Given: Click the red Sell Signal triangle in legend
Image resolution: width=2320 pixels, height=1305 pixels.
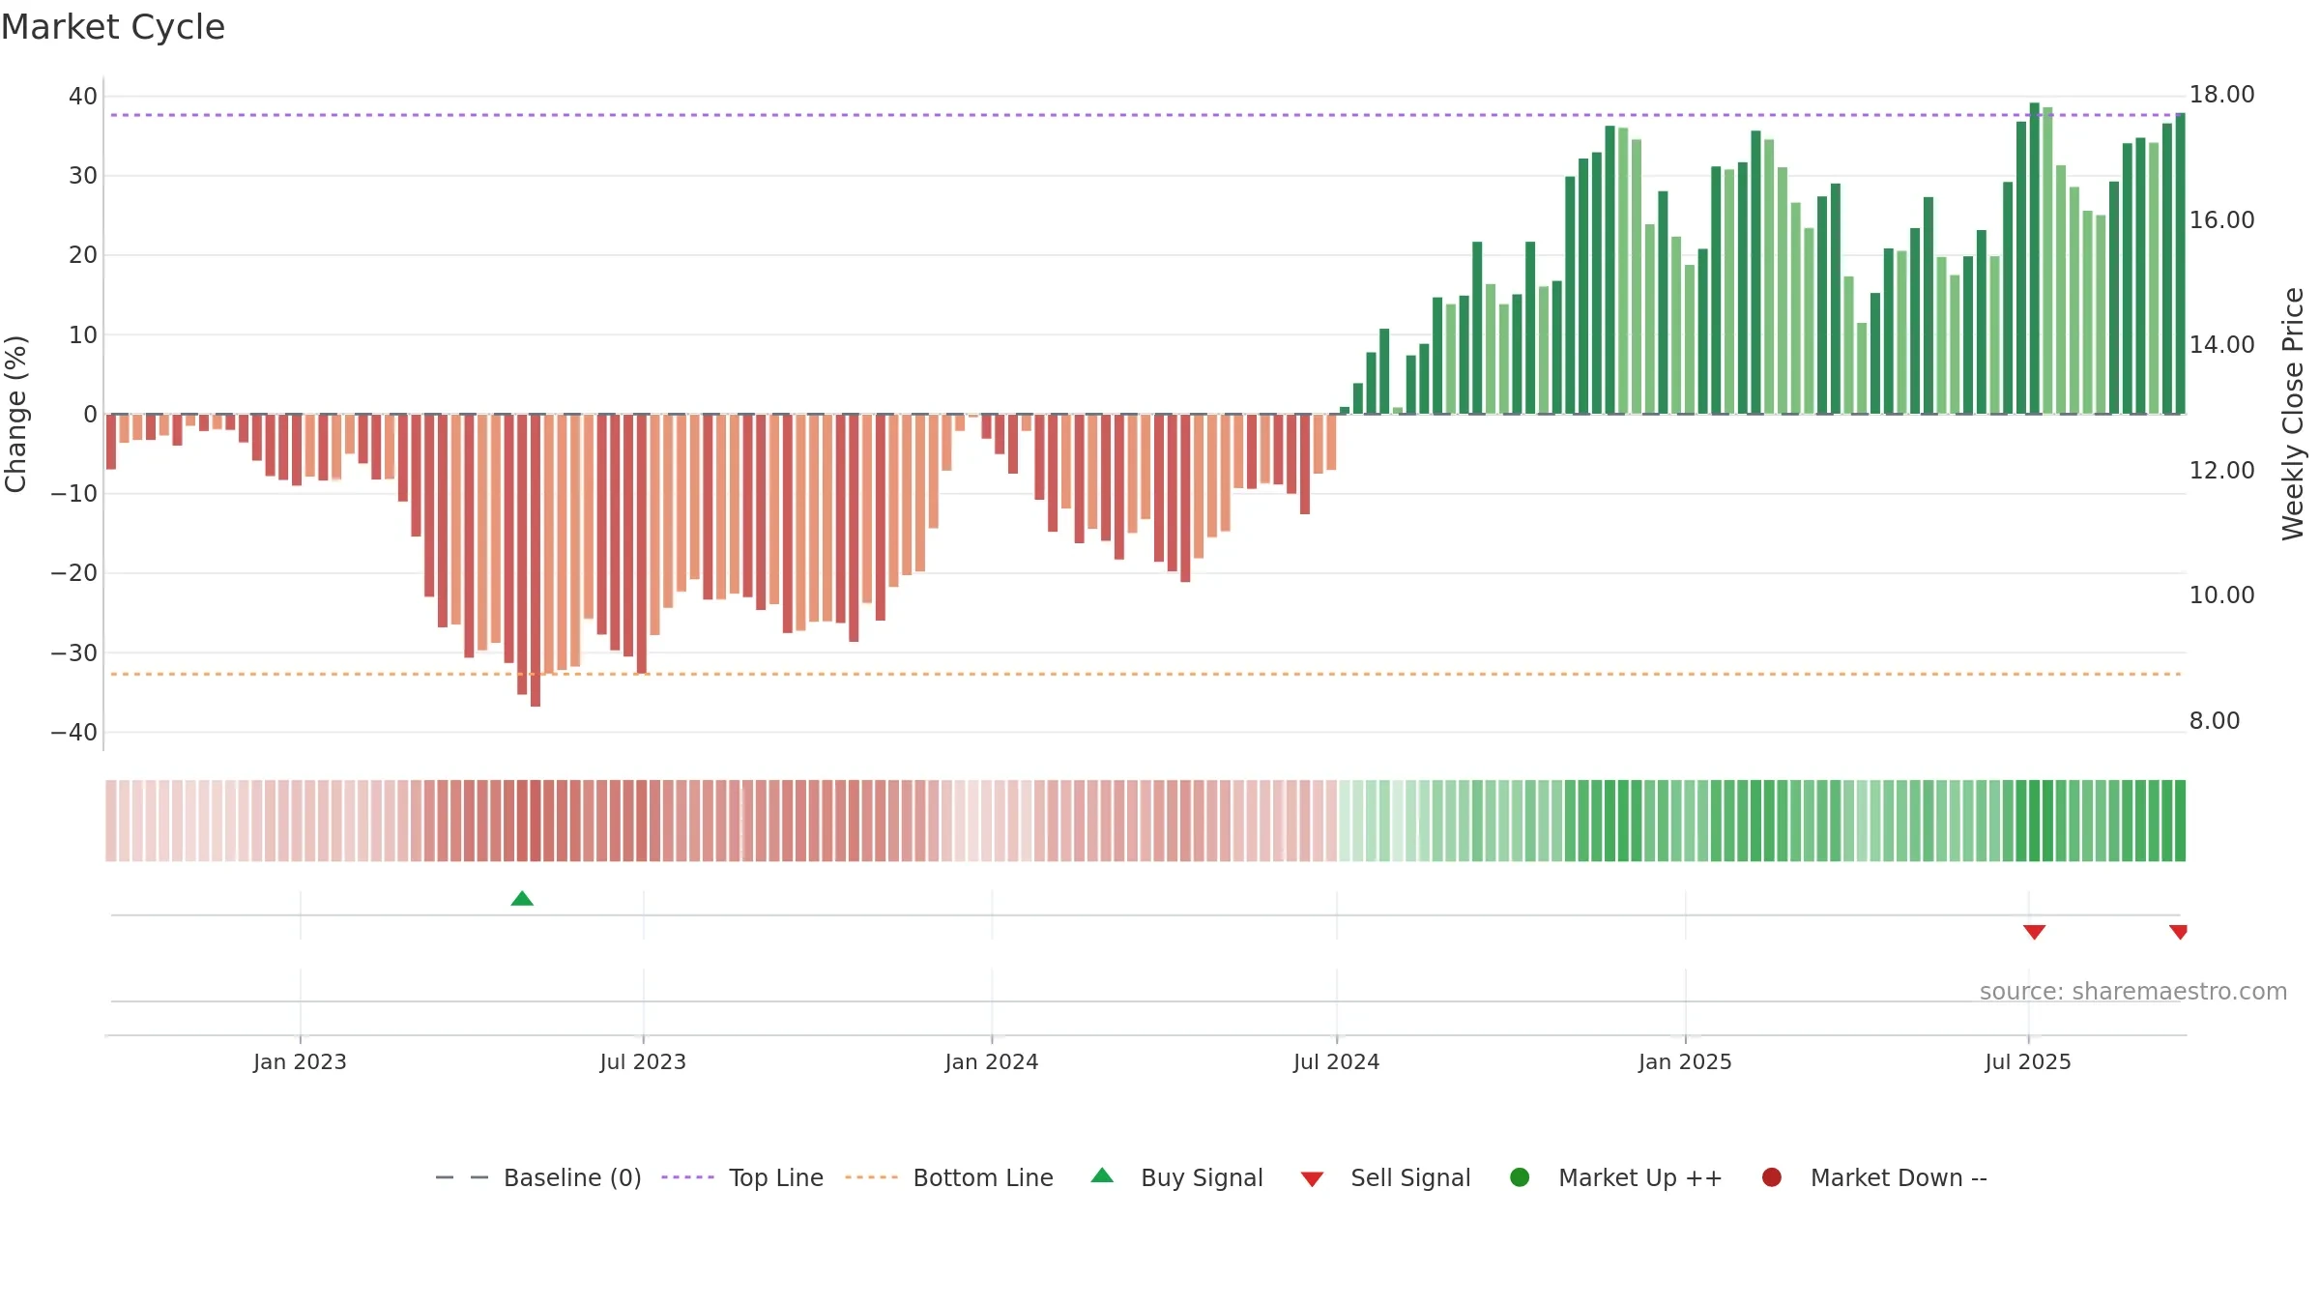Looking at the screenshot, I should [x=1312, y=1179].
